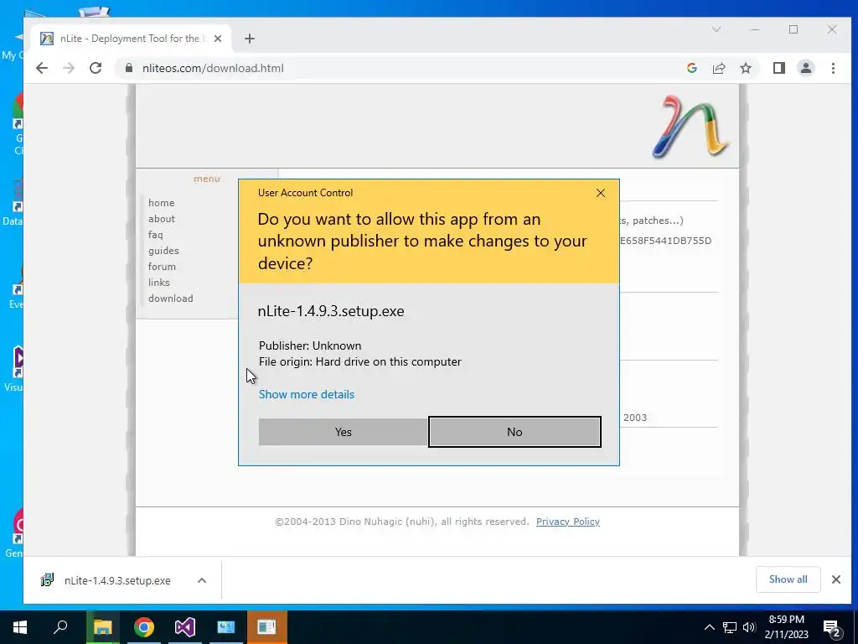Open links in site menu

point(158,282)
